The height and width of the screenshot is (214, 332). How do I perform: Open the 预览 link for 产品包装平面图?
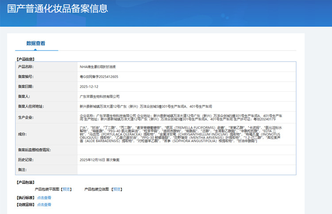click(x=66, y=189)
